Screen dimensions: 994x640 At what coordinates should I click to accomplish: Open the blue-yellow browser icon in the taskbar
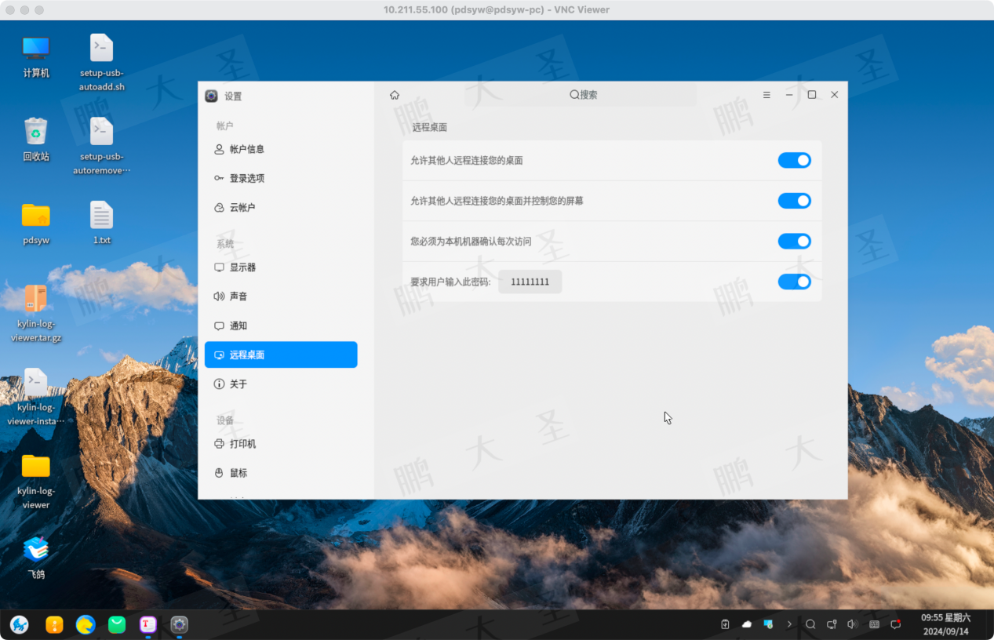click(86, 624)
